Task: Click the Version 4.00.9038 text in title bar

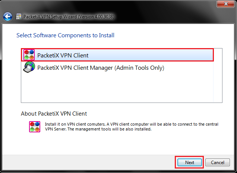Action: tap(96, 17)
